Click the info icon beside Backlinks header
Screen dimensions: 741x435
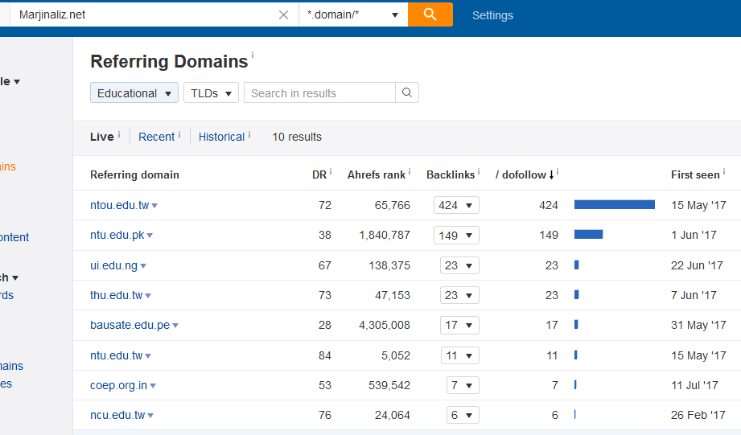tap(479, 172)
